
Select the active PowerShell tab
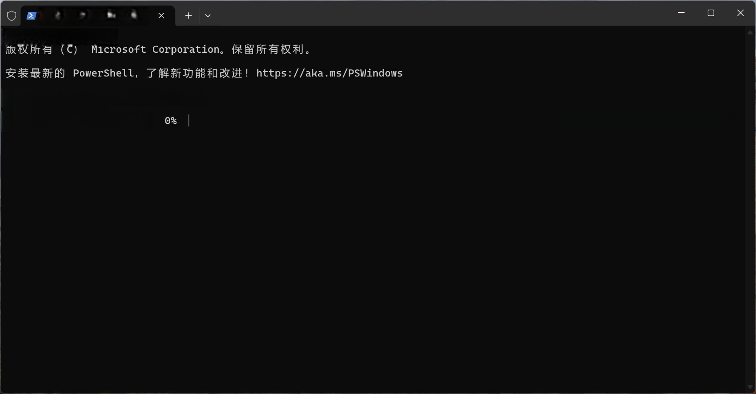point(98,15)
